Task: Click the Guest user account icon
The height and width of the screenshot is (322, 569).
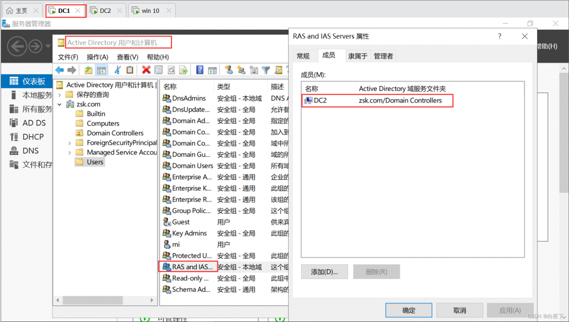Action: click(167, 222)
